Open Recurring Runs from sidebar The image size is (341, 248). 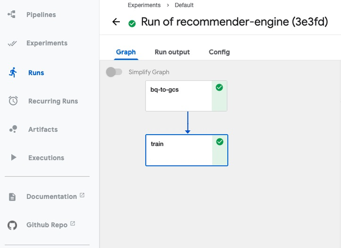tap(53, 101)
